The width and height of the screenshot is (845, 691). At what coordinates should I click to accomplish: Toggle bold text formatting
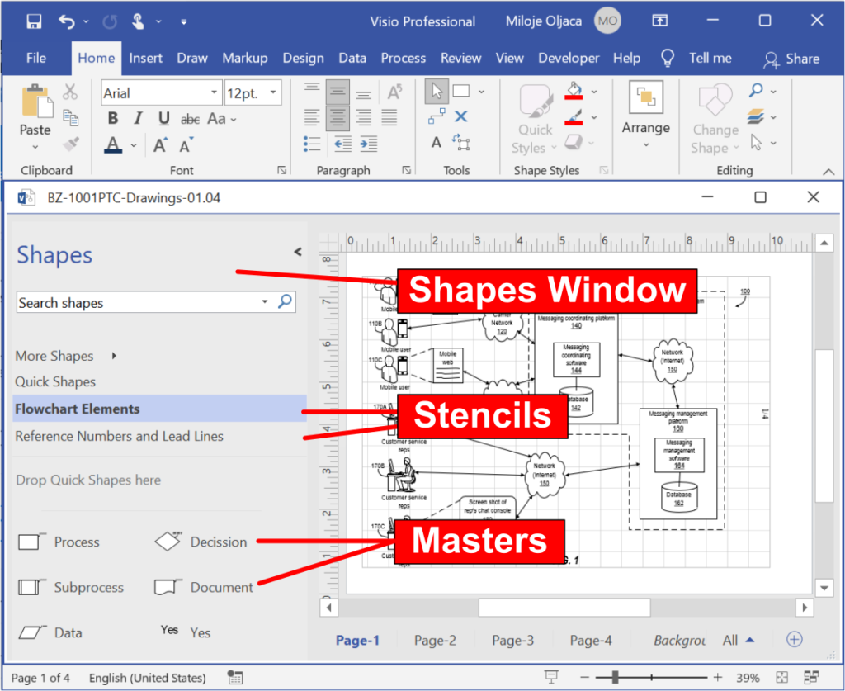pos(112,118)
